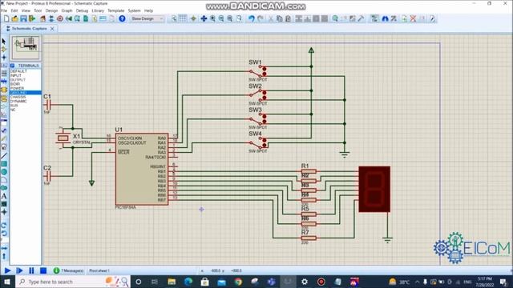513x288 pixels.
Task: Click the Pick parts from library icon
Action: click(x=335, y=18)
